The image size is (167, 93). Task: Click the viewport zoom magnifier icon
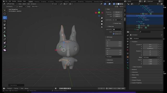point(102,18)
